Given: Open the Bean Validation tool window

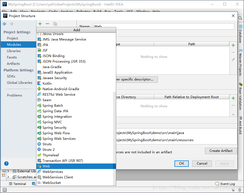Looking at the screenshot, I should [x=241, y=96].
